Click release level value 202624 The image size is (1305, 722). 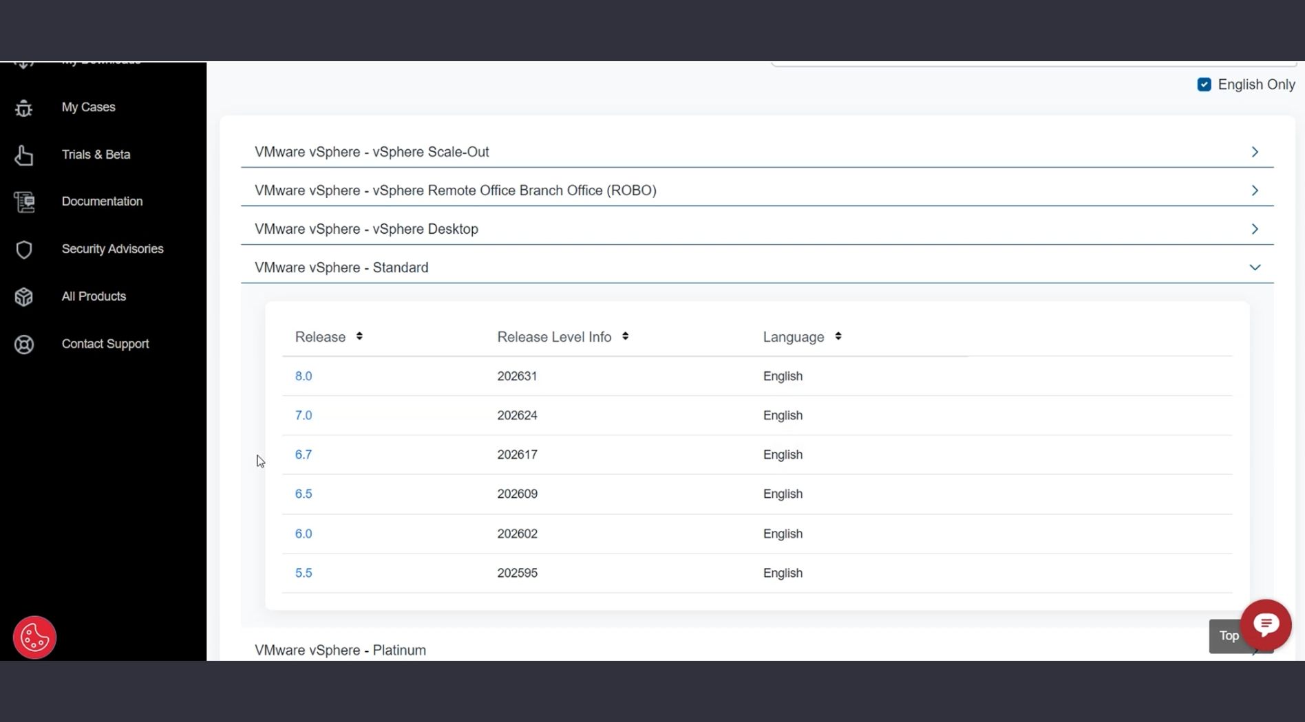517,415
